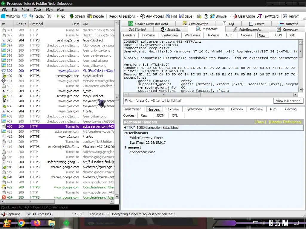Select the response ImageView tab
This screenshot has height=229, width=306.
tap(217, 109)
